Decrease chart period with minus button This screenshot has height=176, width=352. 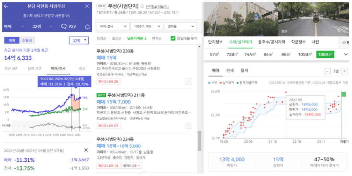tap(327, 71)
